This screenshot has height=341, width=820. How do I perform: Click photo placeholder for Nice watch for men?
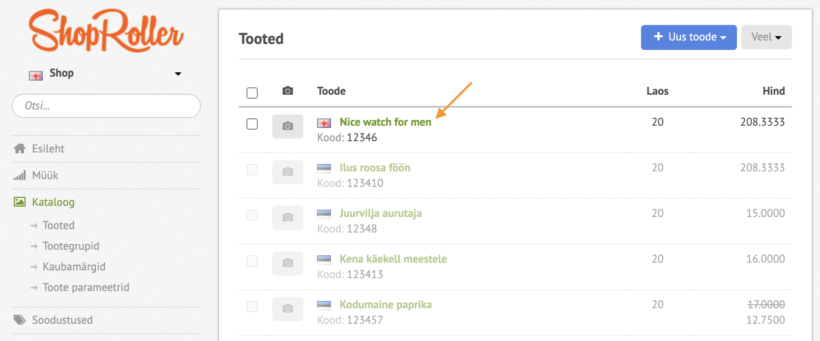point(288,126)
